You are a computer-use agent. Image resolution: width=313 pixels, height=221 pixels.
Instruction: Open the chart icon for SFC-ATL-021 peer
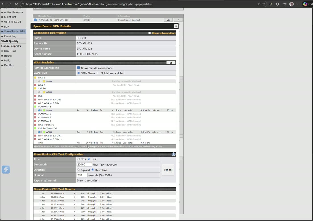[168, 20]
